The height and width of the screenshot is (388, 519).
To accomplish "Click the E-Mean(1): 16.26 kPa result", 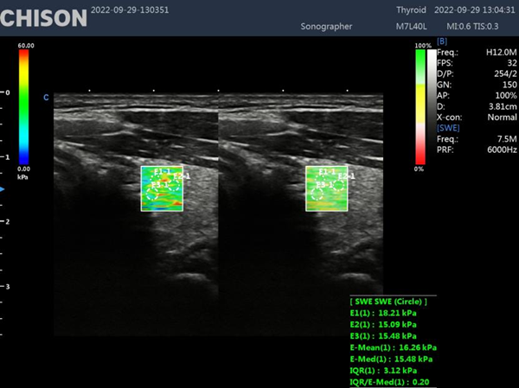I will tap(394, 347).
